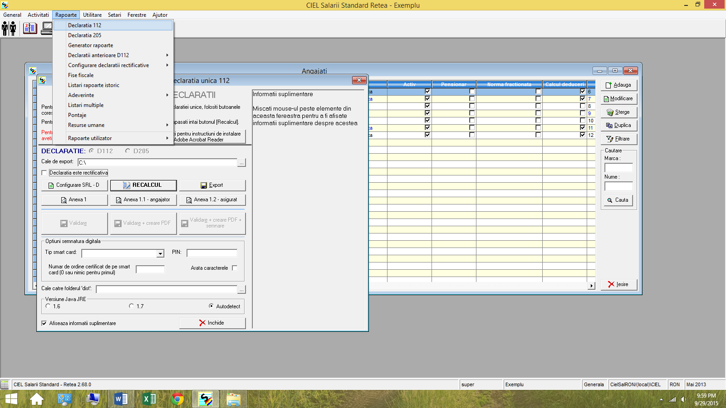This screenshot has height=408, width=726.
Task: Click the Export button
Action: tap(212, 185)
